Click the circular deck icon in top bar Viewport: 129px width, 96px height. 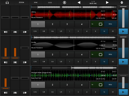click(x=64, y=2)
